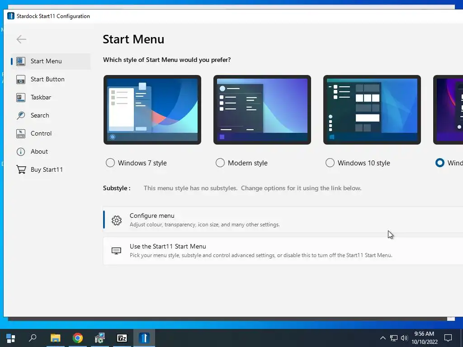
Task: Select the Windows 7 style radio button
Action: (110, 163)
